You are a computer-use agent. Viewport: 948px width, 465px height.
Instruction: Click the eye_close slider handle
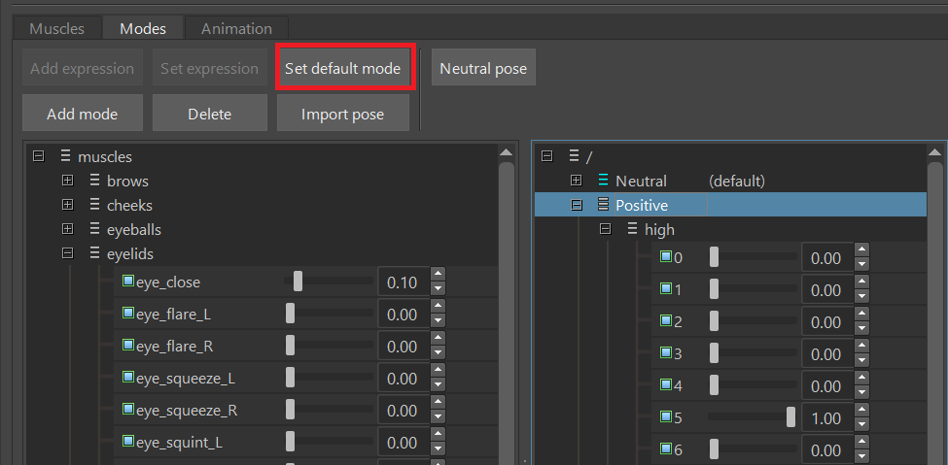298,282
